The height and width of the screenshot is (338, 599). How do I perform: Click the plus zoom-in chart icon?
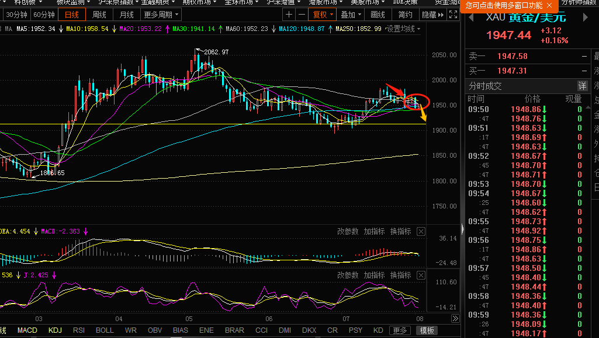pos(289,15)
